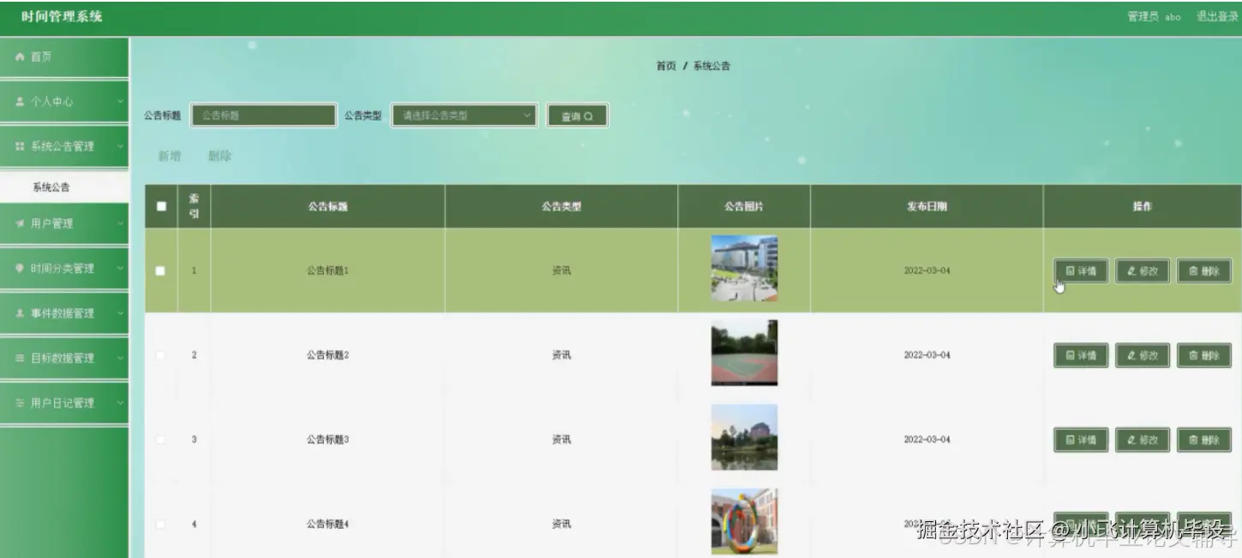Click 修改 for 公告标题3
The image size is (1242, 558).
[1143, 440]
